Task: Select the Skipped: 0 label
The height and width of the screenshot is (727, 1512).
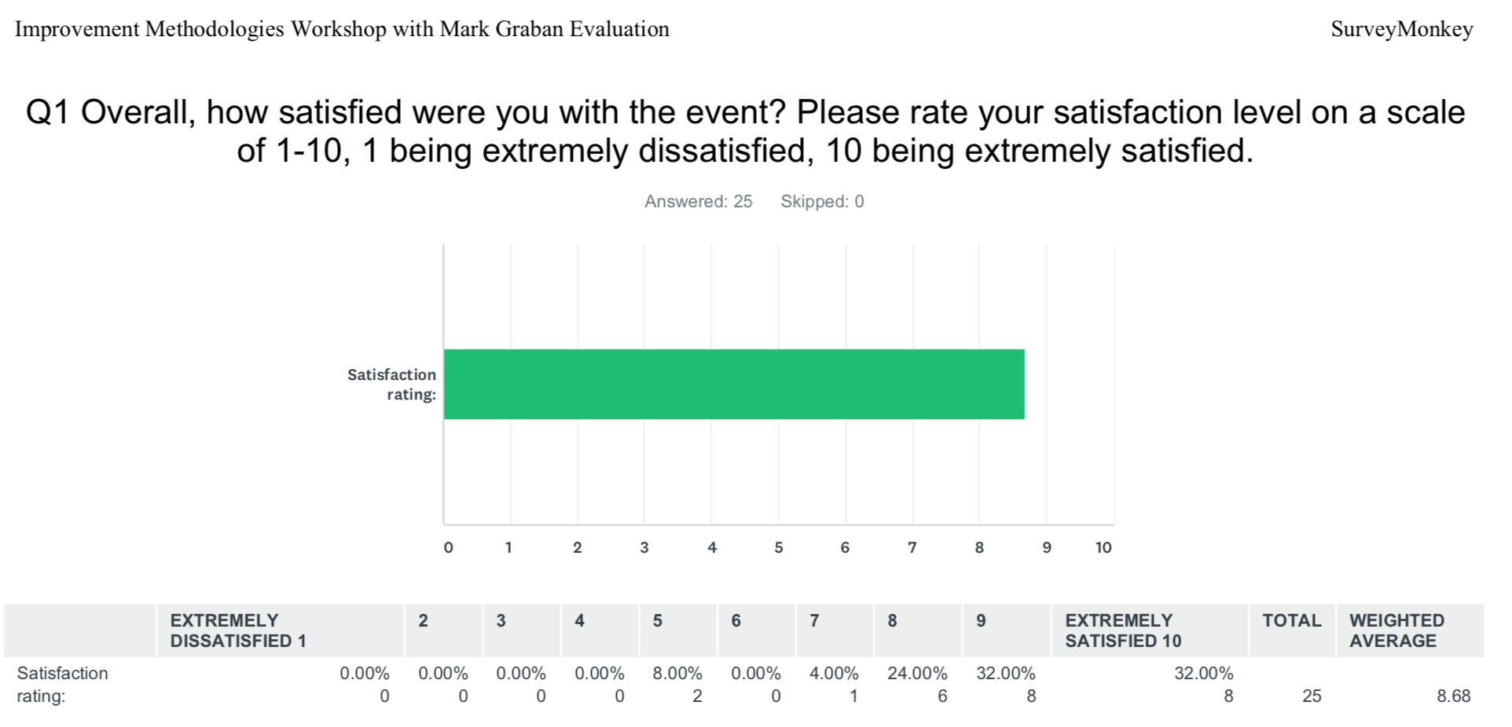Action: [822, 202]
